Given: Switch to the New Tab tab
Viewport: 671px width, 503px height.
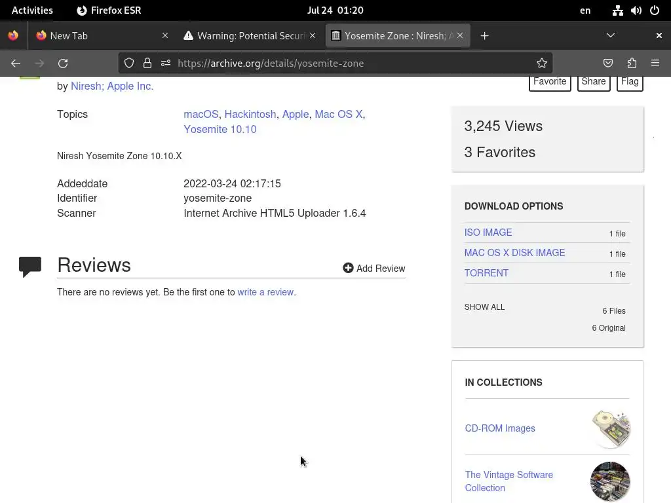Looking at the screenshot, I should (102, 35).
